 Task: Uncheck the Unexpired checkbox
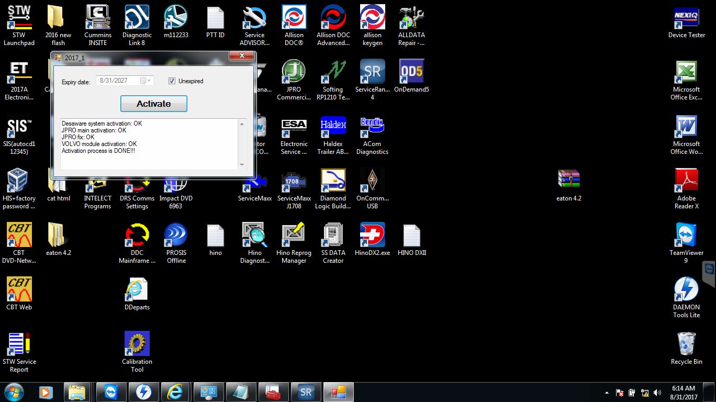tap(172, 81)
